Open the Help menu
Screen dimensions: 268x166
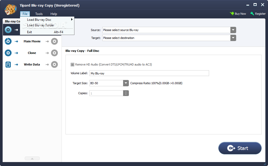point(54,14)
